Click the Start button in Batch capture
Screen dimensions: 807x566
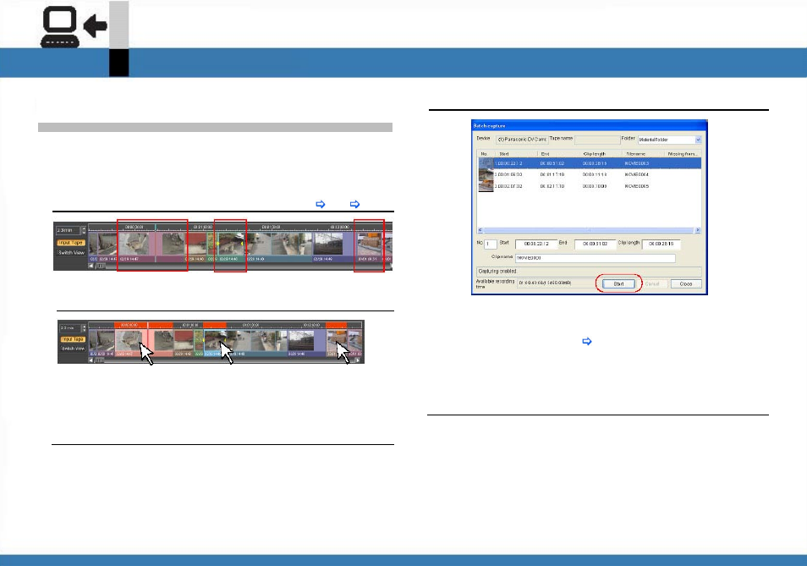point(618,284)
